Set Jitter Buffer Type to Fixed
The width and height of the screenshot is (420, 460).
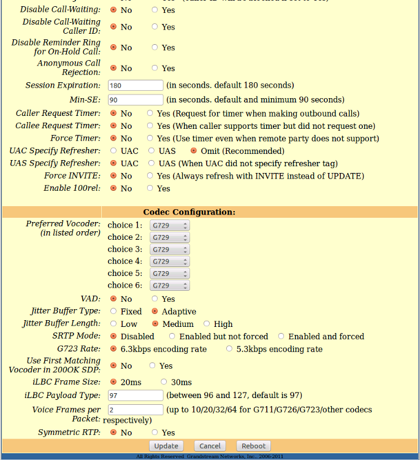[113, 311]
